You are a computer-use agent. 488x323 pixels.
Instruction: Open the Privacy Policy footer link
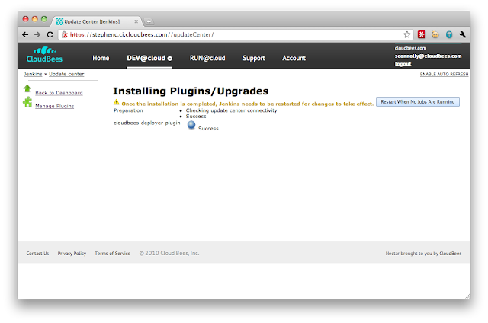72,253
